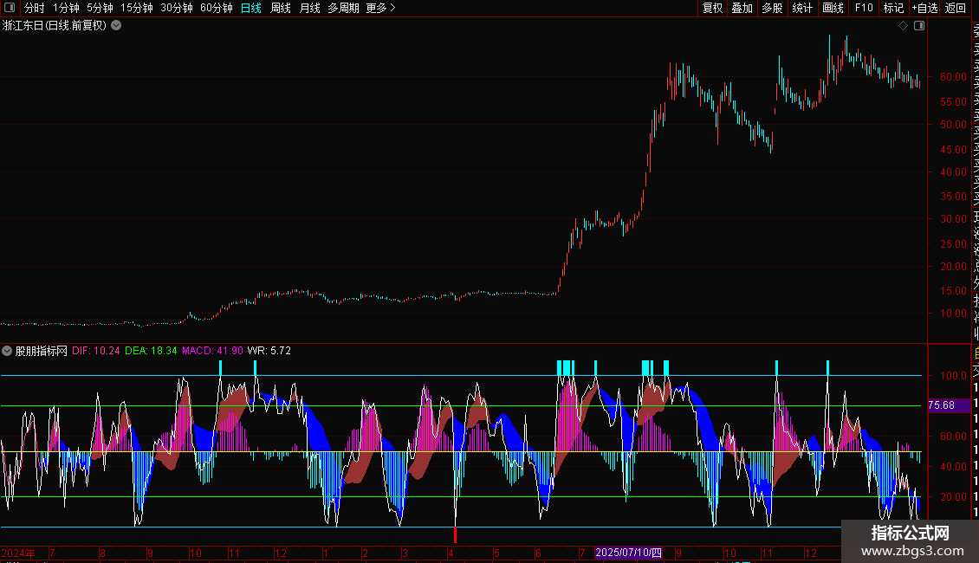This screenshot has width=979, height=563.
Task: Click the MACD: 41.90 indicator value
Action: click(212, 351)
